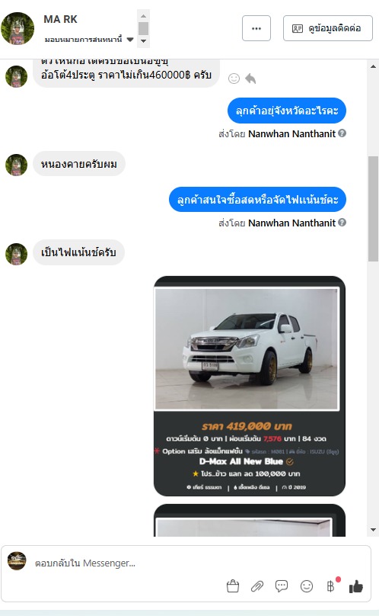The width and height of the screenshot is (379, 616).
Task: Open saved replies speech bubble icon
Action: (282, 586)
